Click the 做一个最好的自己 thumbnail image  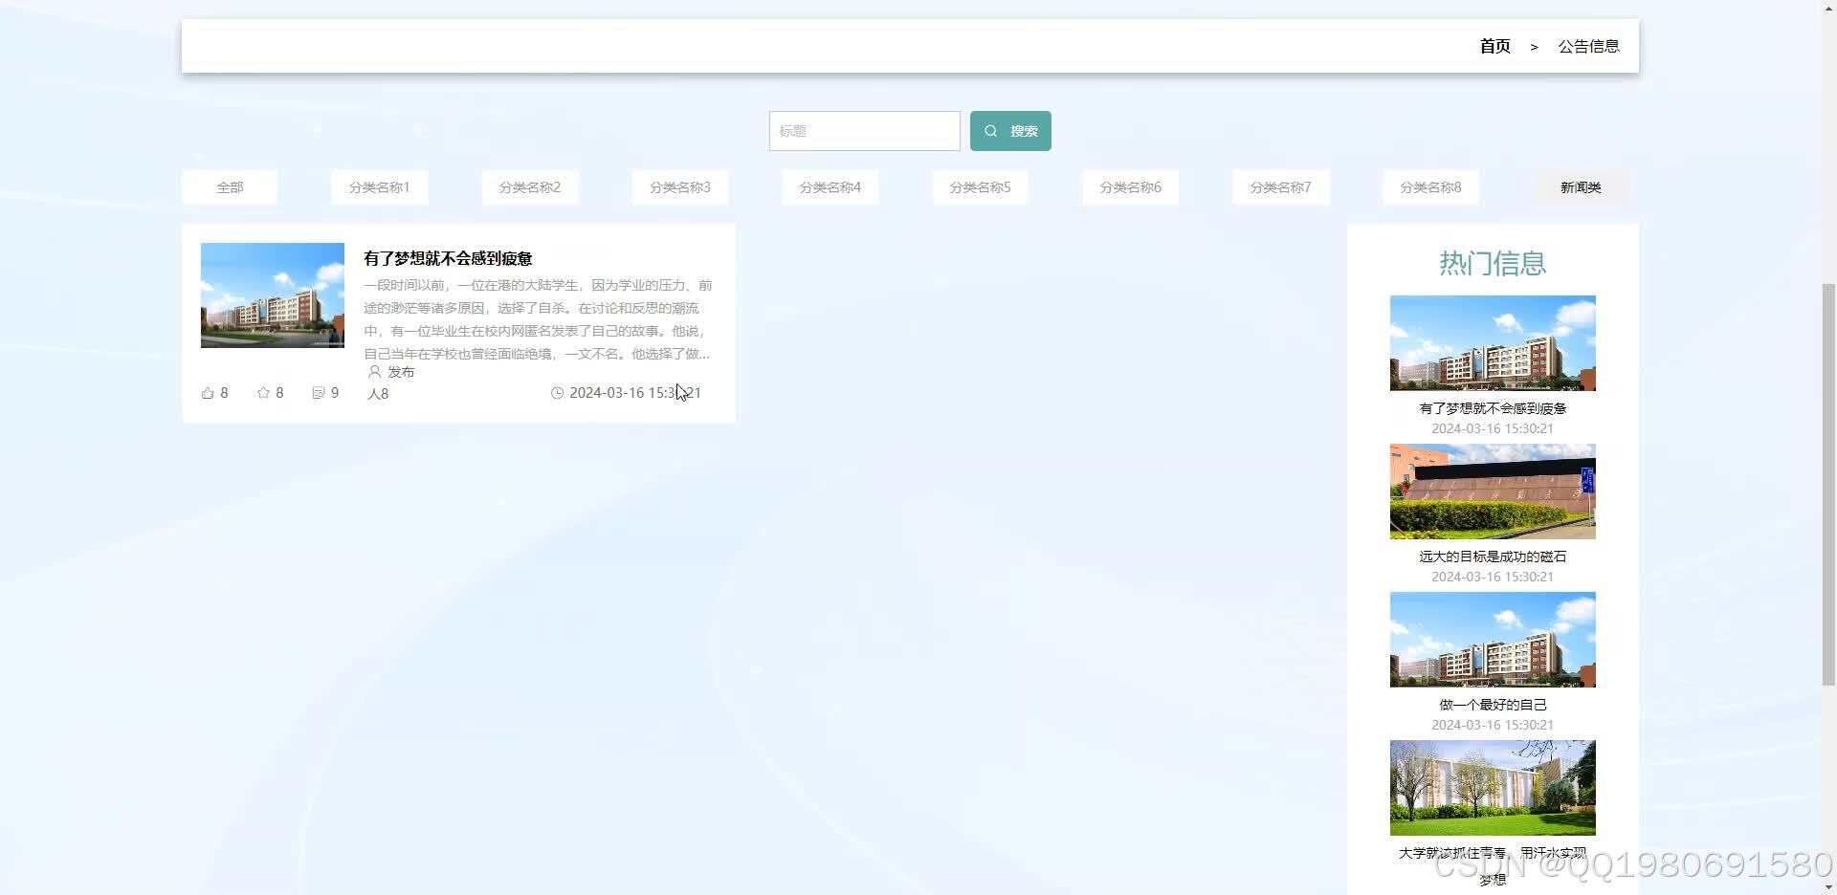[x=1492, y=639]
